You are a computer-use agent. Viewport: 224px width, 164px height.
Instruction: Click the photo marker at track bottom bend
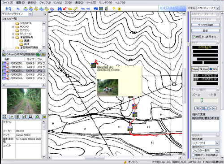(130, 129)
